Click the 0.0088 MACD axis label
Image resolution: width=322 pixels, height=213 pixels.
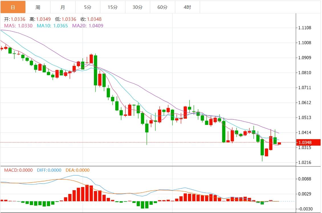[x=305, y=179]
